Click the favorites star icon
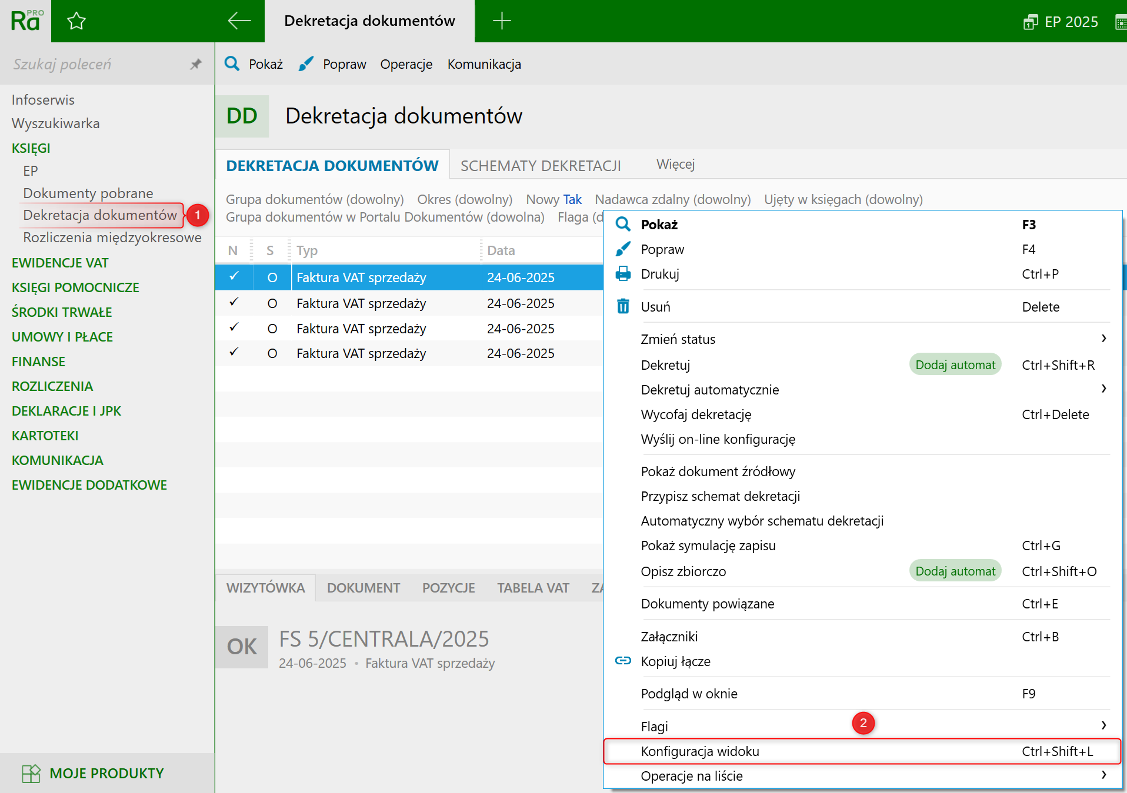The width and height of the screenshot is (1127, 793). [x=76, y=22]
